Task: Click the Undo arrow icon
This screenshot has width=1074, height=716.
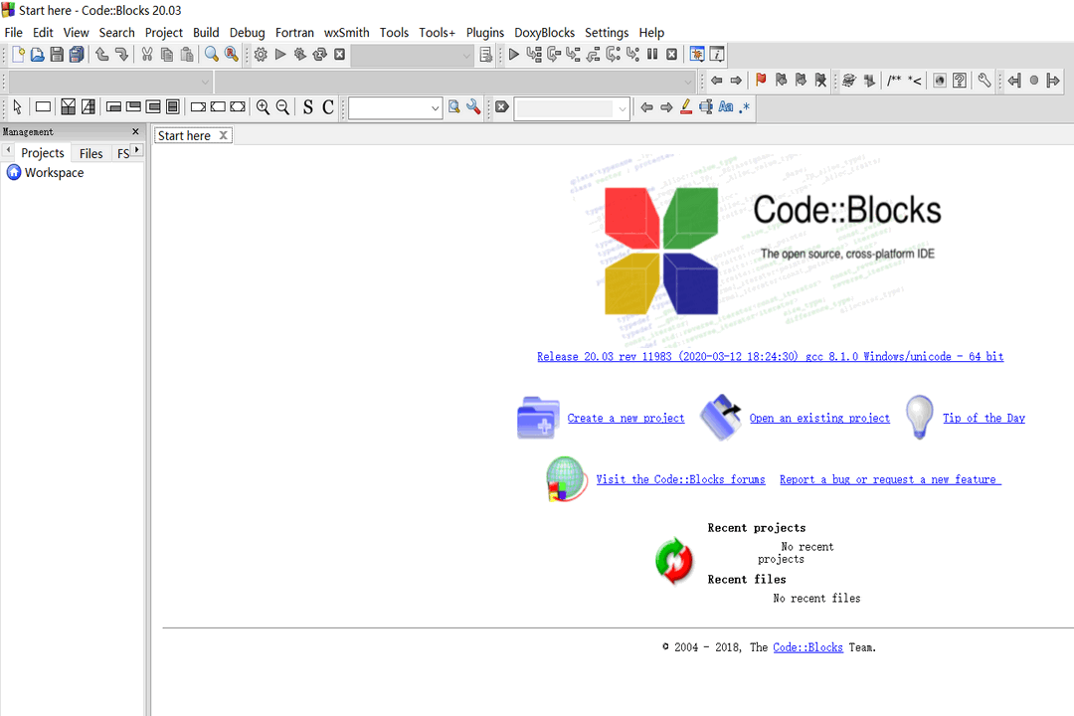Action: click(x=102, y=54)
